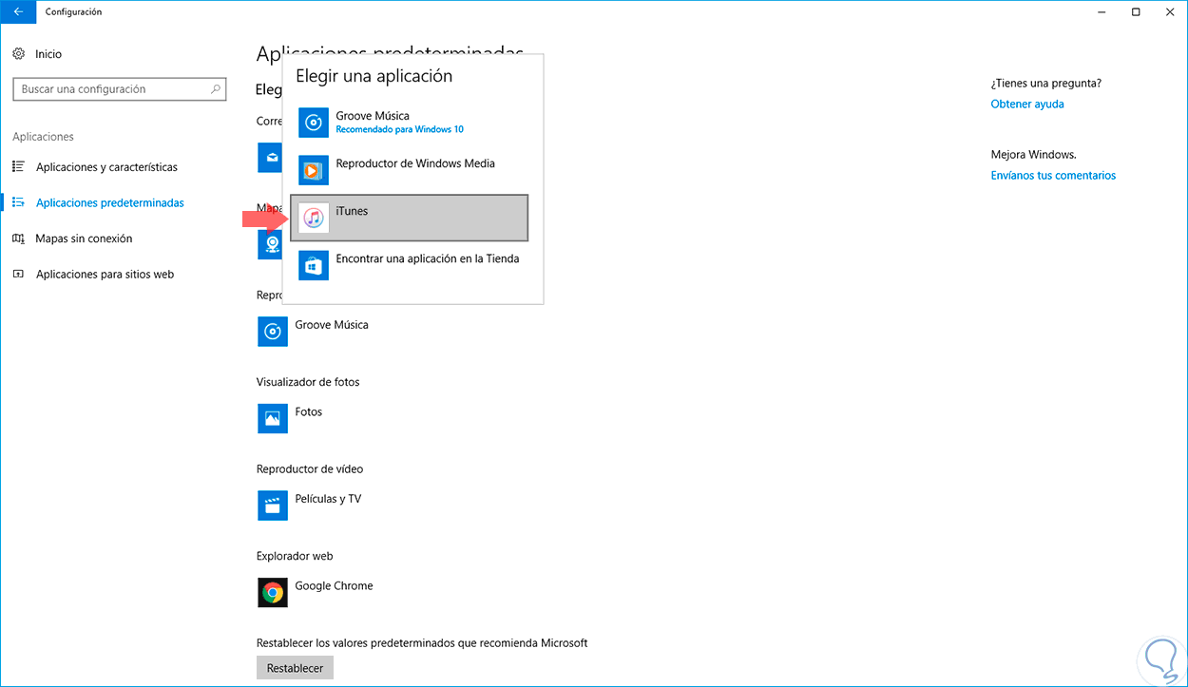
Task: Focus the Buscar una configuración field
Action: (120, 89)
